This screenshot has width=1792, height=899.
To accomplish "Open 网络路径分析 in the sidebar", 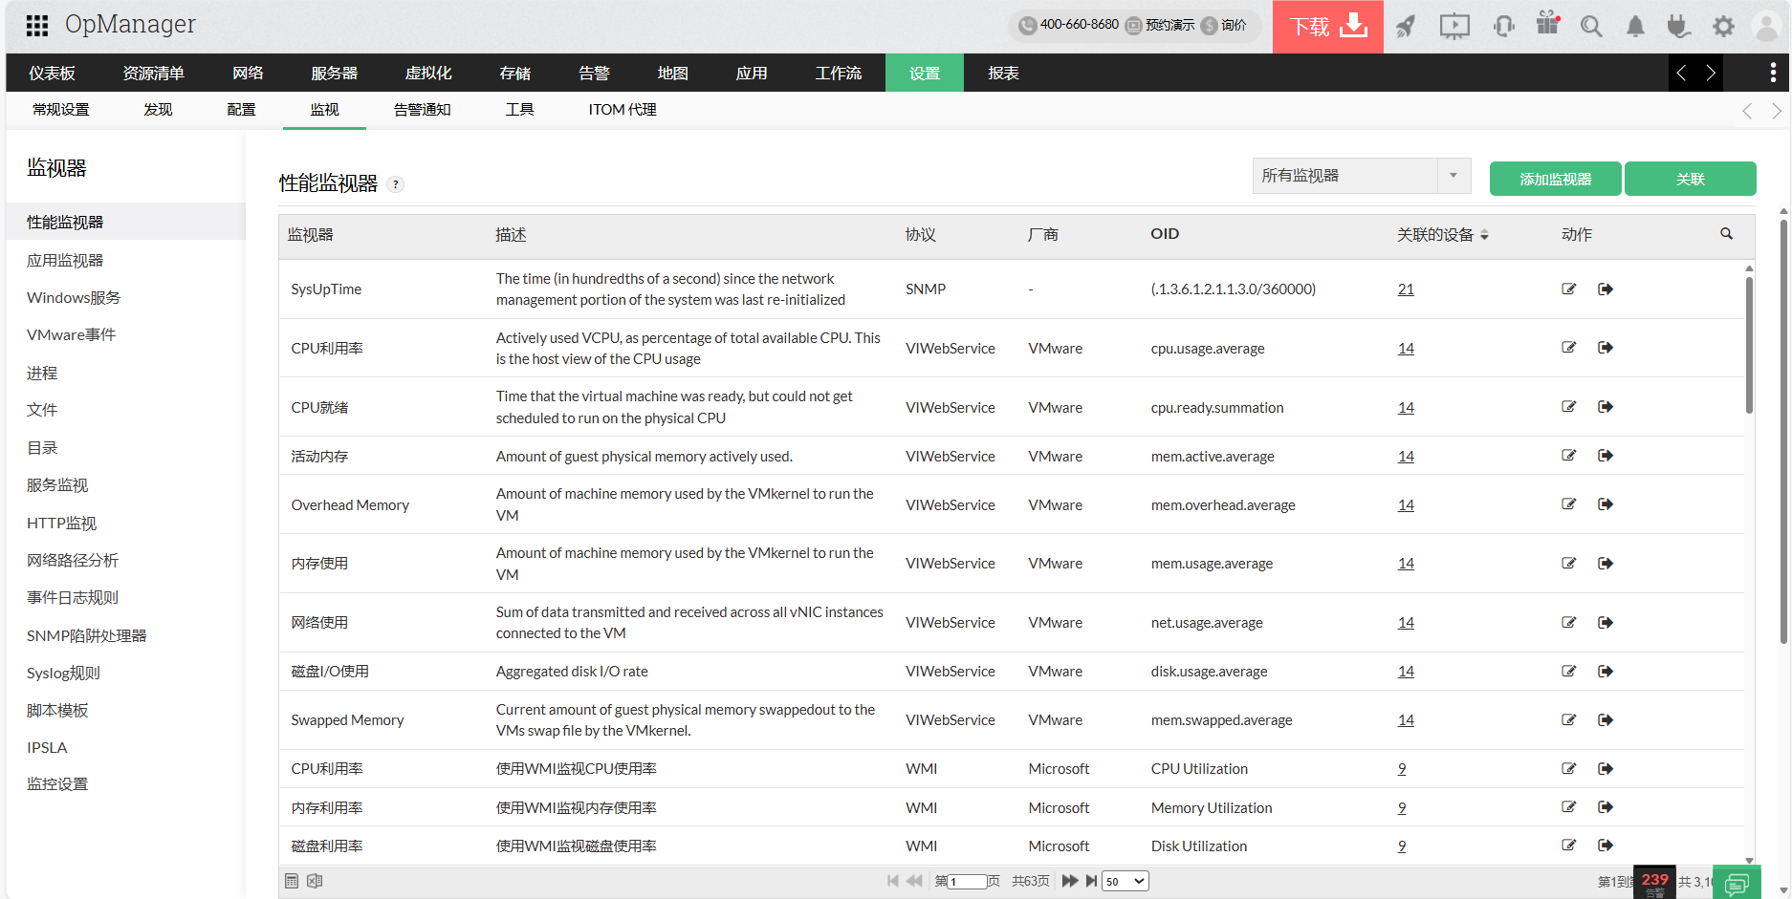I will click(73, 561).
